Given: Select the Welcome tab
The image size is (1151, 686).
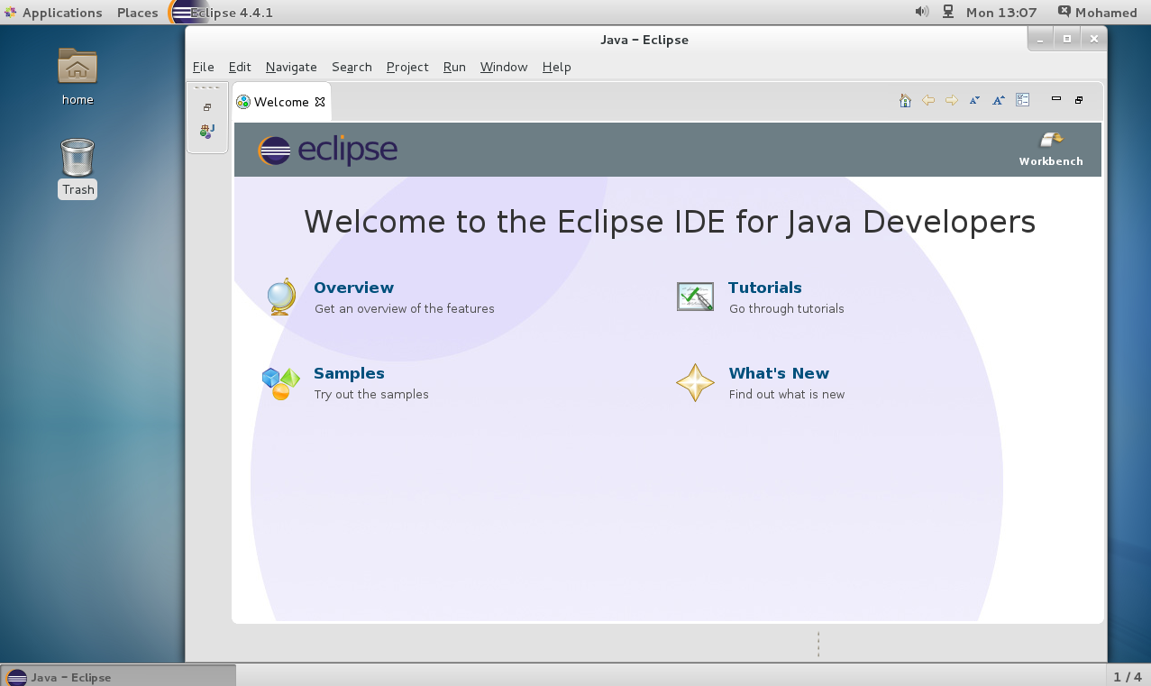Looking at the screenshot, I should coord(282,102).
